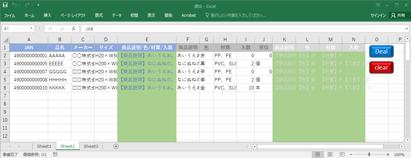Switch to Normal view icon
This screenshot has height=158, width=411.
click(317, 154)
